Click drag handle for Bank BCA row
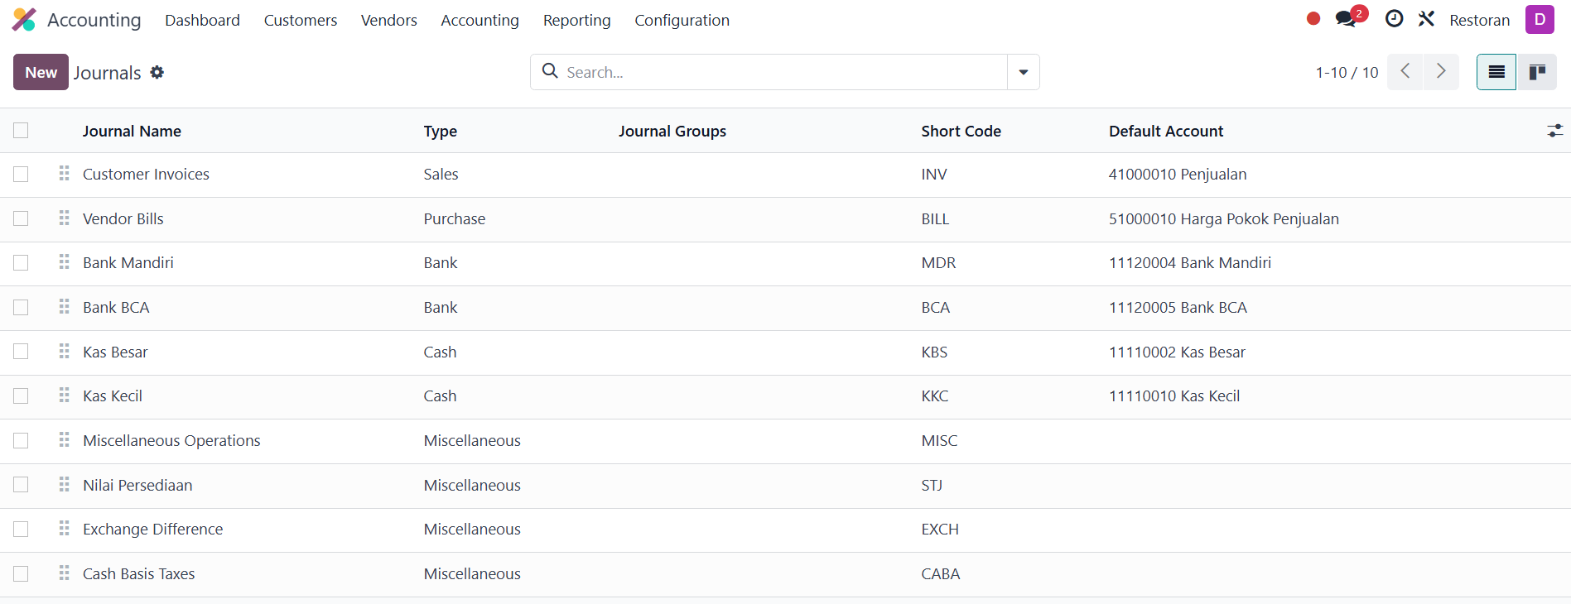 [64, 307]
